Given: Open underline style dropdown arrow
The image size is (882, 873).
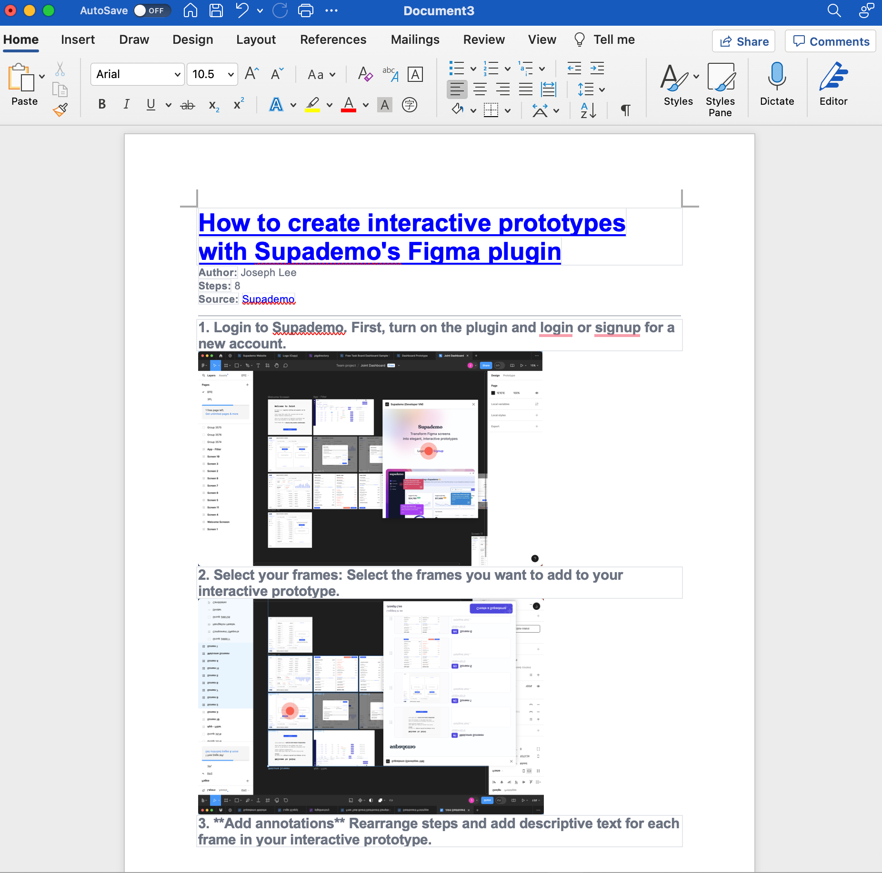Looking at the screenshot, I should (x=168, y=105).
